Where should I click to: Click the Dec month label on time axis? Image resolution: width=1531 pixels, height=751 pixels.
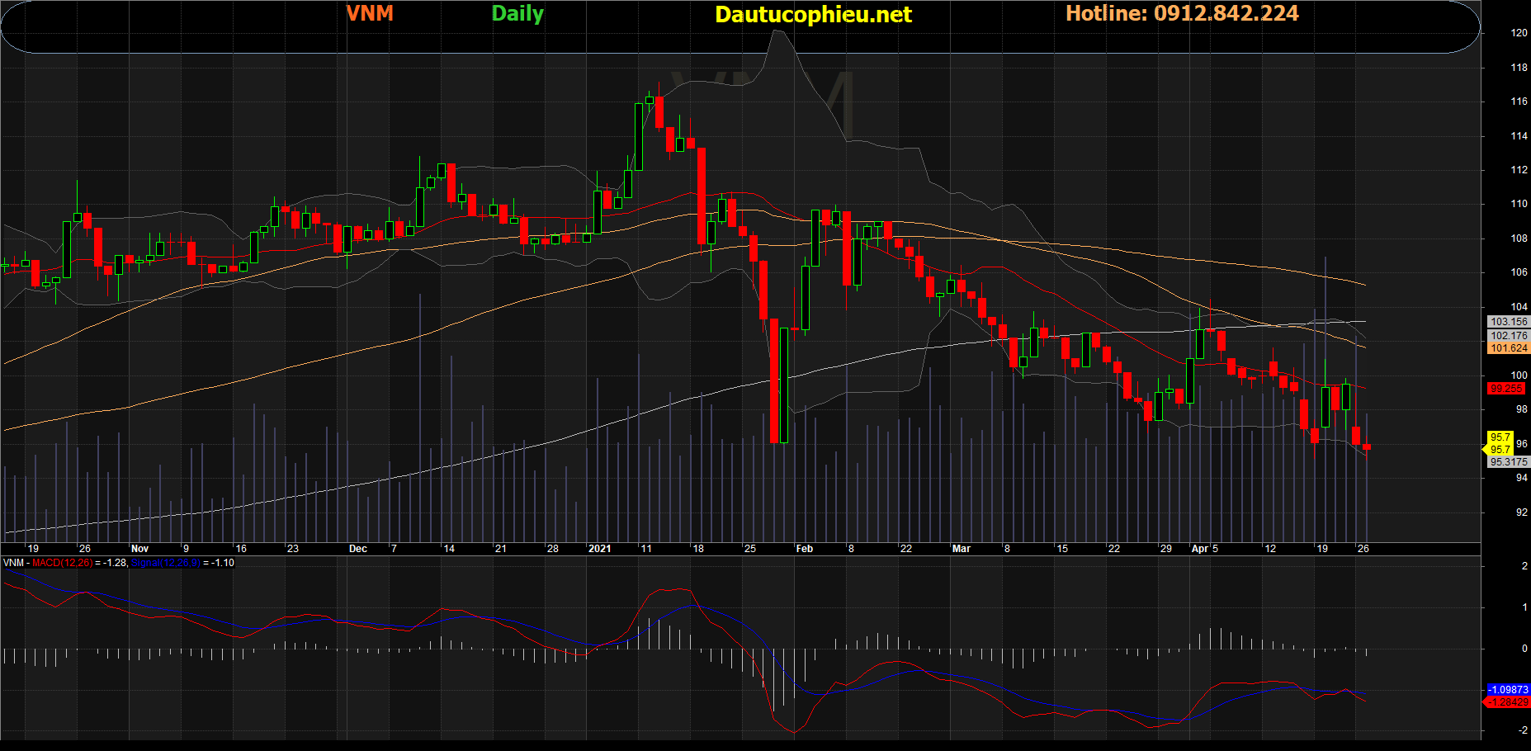[358, 549]
